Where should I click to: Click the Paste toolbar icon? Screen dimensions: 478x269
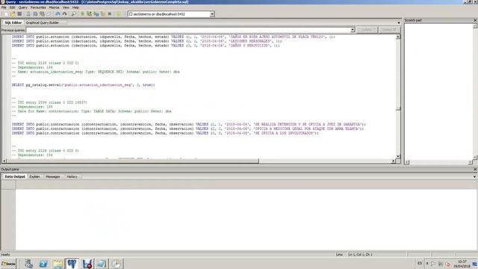click(x=42, y=14)
